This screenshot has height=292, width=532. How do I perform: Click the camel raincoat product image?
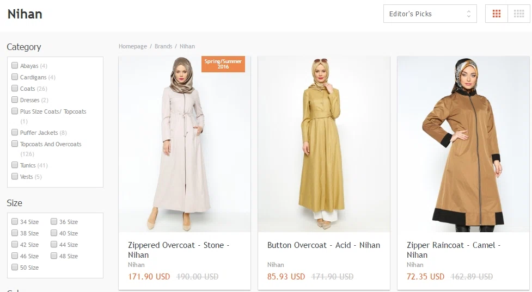(463, 144)
